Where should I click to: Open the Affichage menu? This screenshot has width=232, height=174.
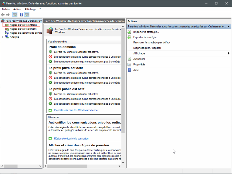30,9
